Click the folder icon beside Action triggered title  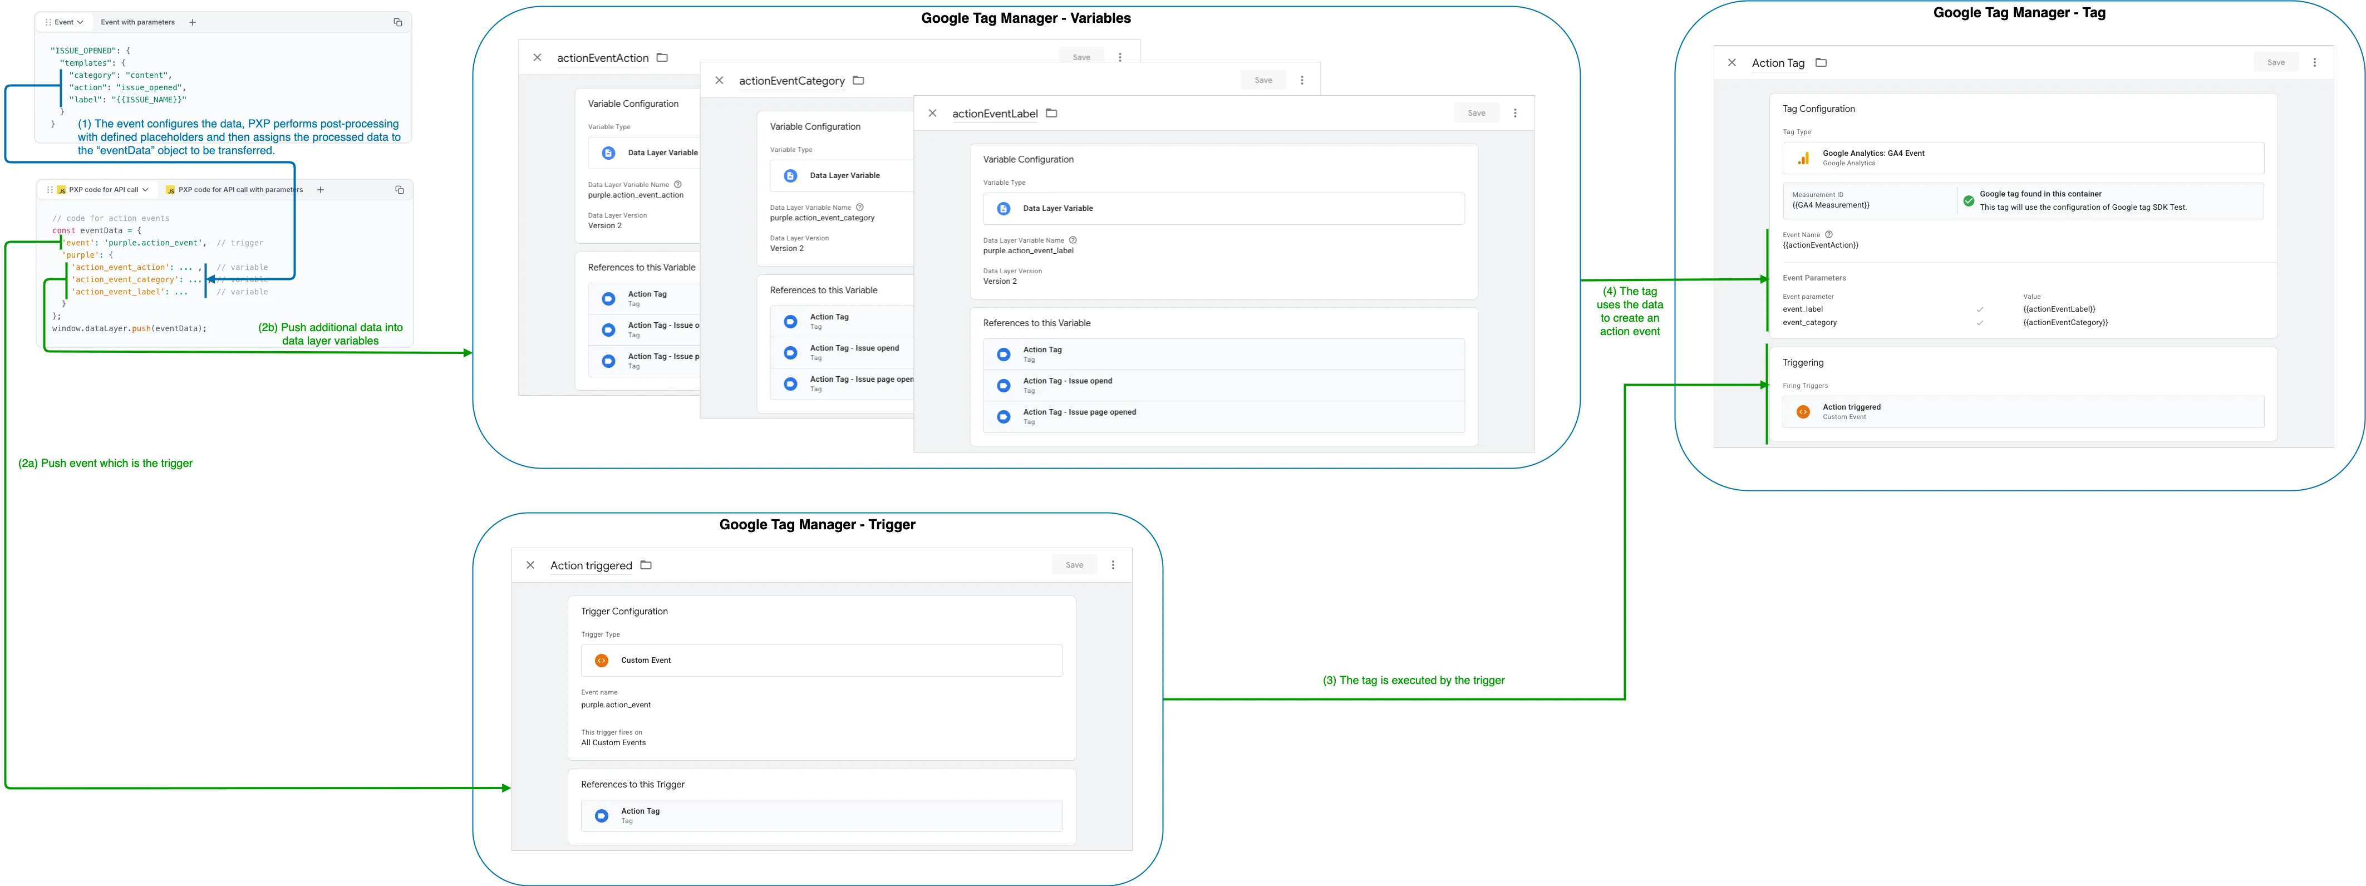[646, 565]
